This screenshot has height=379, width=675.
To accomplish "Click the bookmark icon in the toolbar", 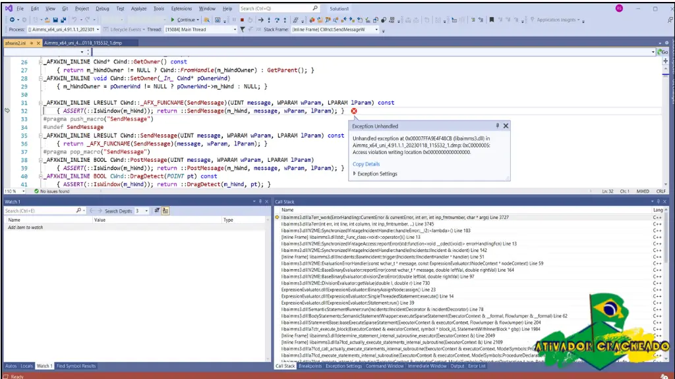I will 492,20.
